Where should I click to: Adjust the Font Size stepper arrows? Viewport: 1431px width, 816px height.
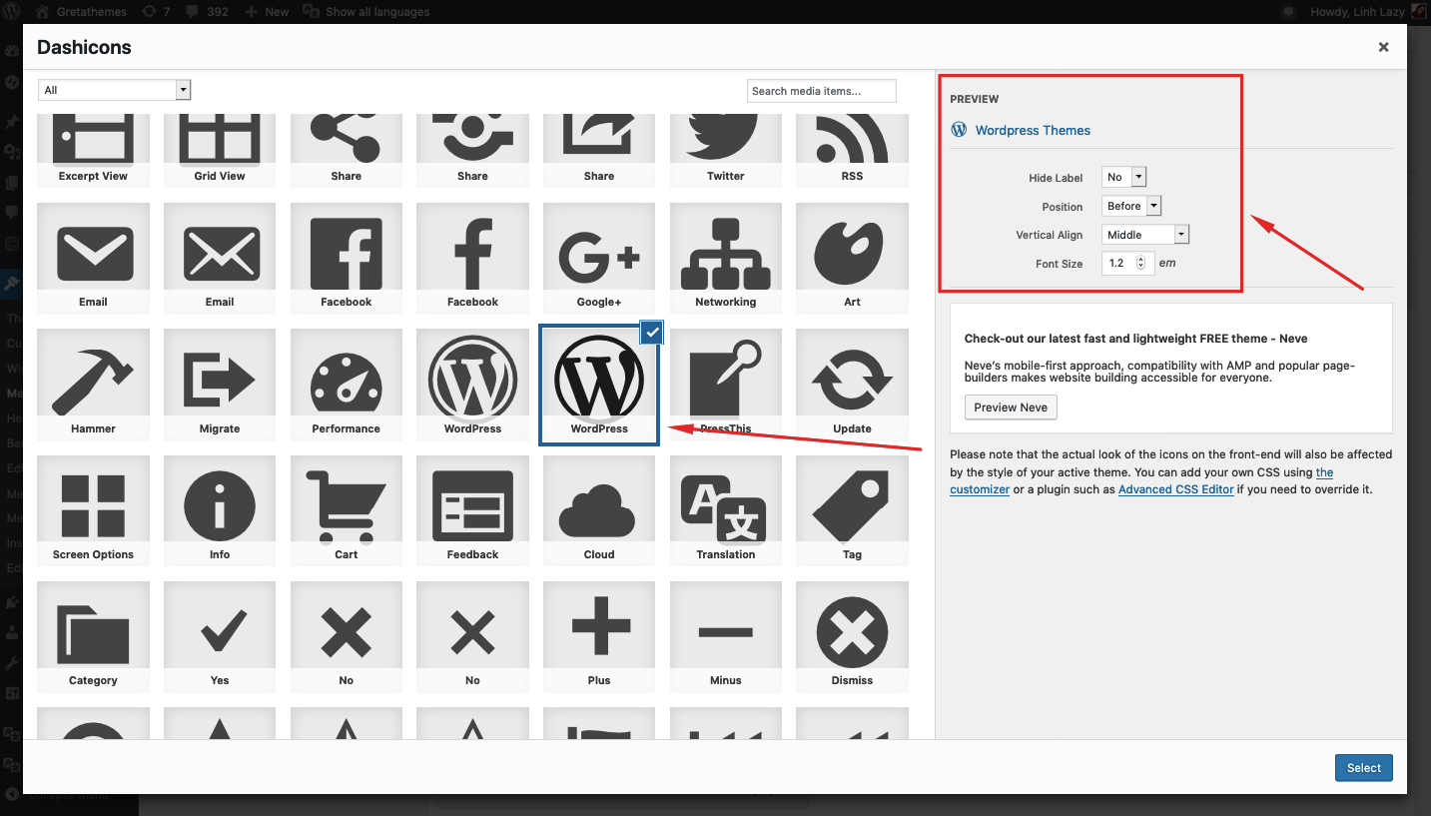coord(1140,264)
